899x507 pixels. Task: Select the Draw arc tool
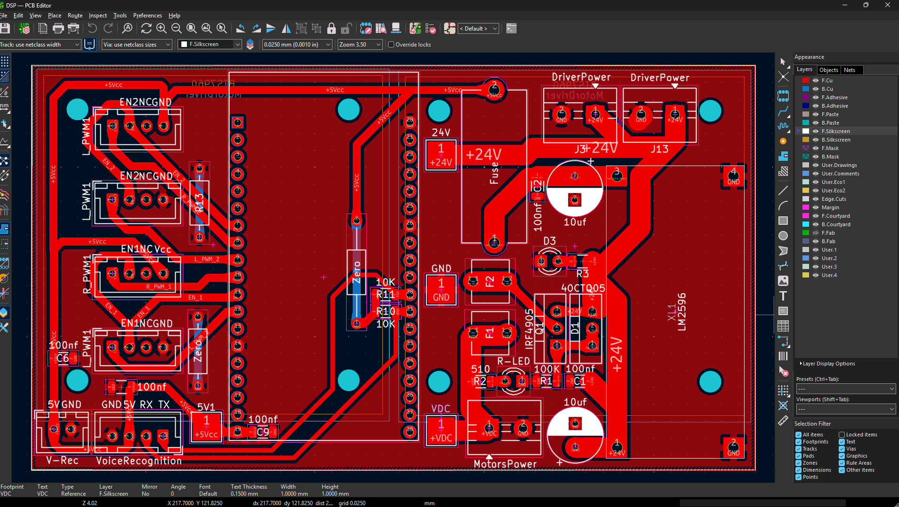(783, 206)
